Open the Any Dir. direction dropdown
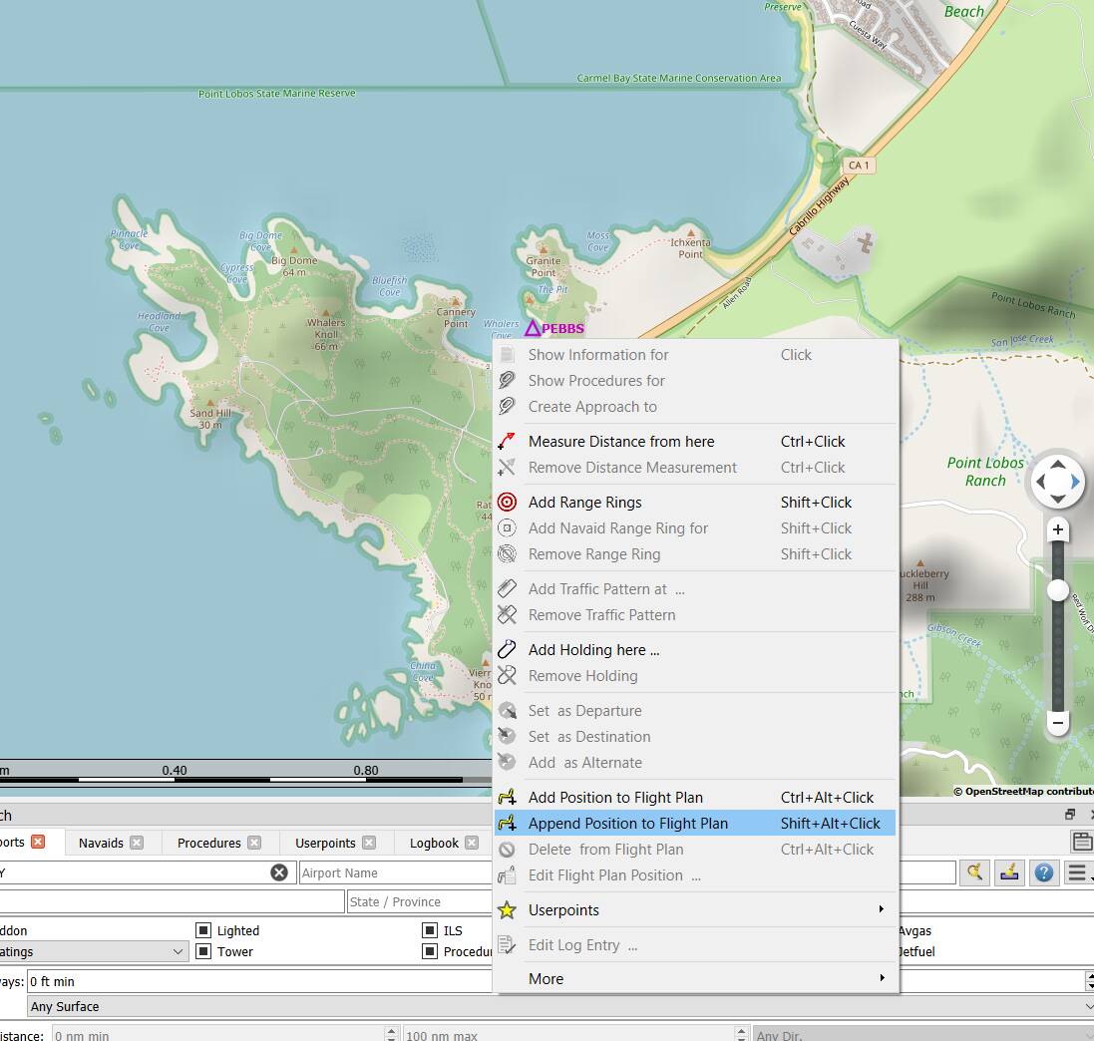1094x1041 pixels. point(923,1035)
